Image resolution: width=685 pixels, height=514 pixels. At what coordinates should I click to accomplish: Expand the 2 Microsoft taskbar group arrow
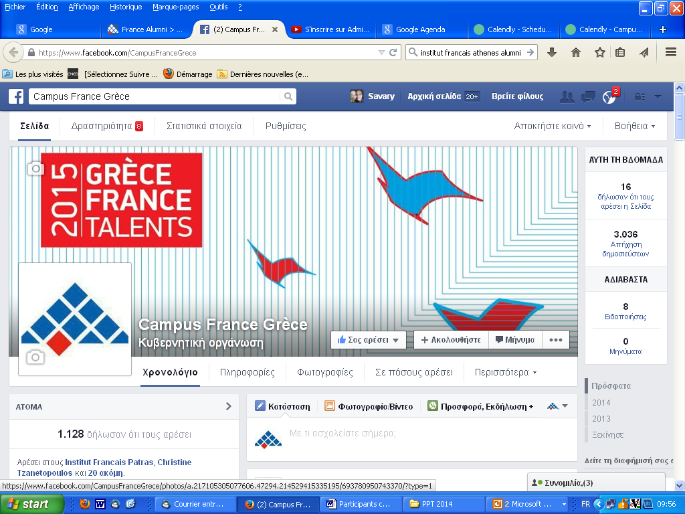564,505
